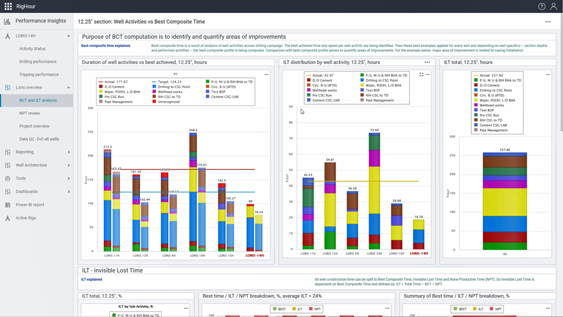Click LORIS 12H bar 54.81 in ILT distribution
563x317 pixels.
[x=330, y=205]
